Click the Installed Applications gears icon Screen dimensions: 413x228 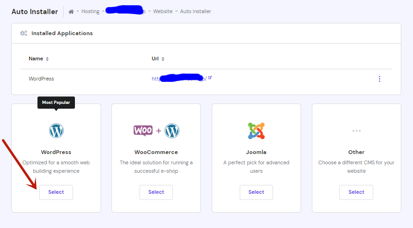click(x=24, y=33)
